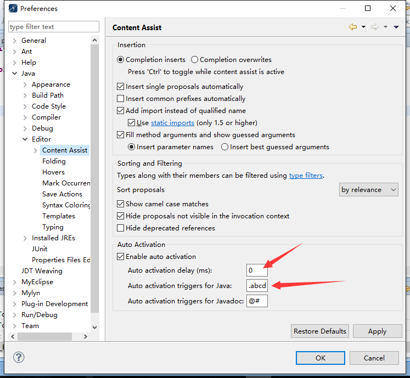Enable Hide deprecated references
This screenshot has height=378, width=410.
pyautogui.click(x=120, y=228)
